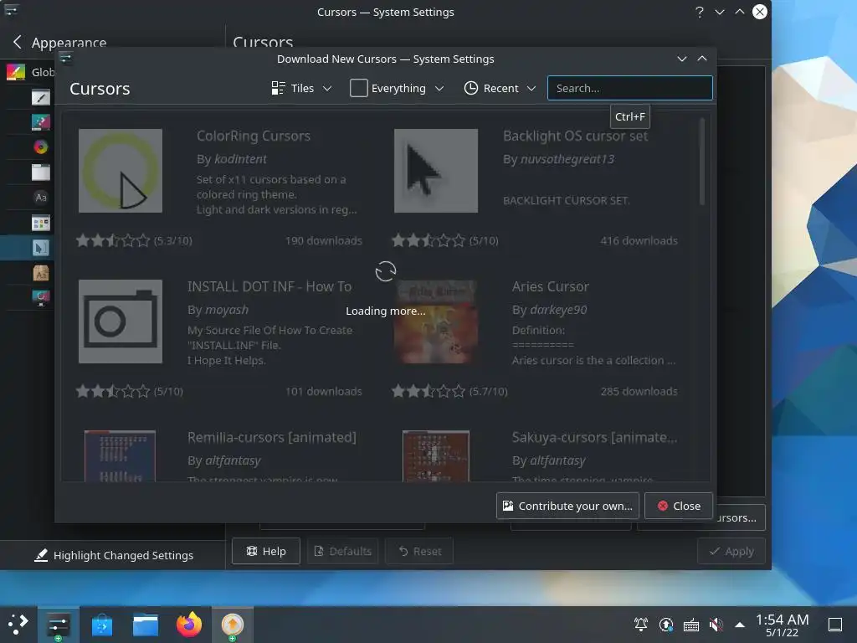Go back from Appearance using the arrow
The image size is (857, 643).
(x=18, y=42)
